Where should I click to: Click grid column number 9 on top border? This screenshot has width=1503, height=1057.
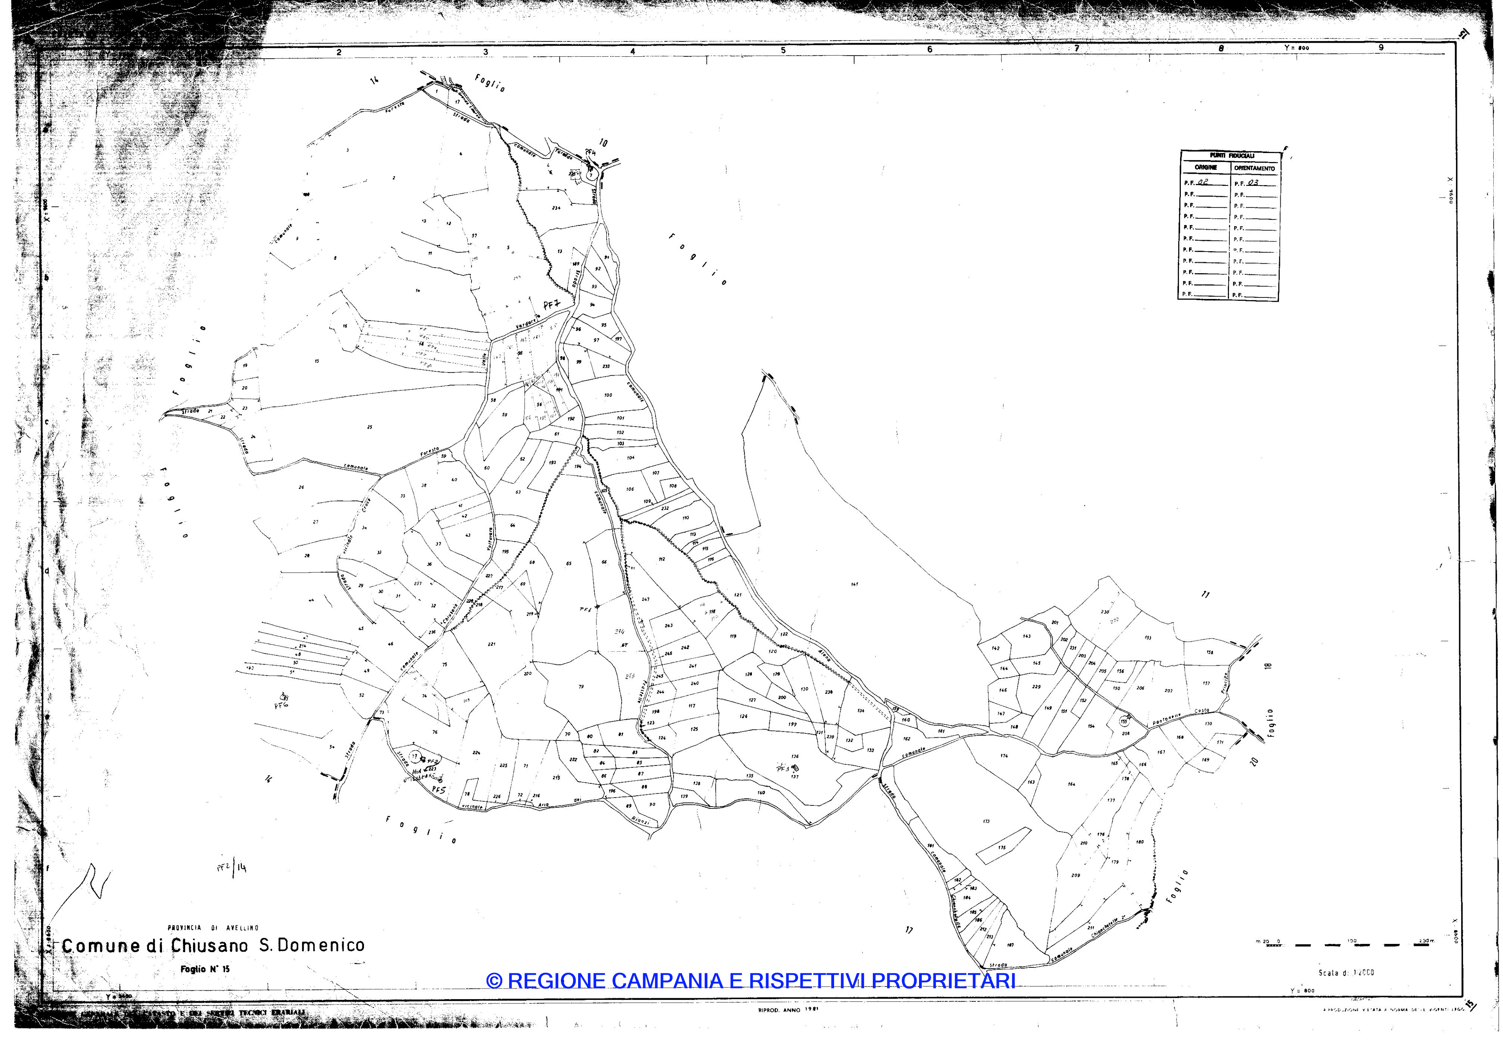coord(1380,47)
